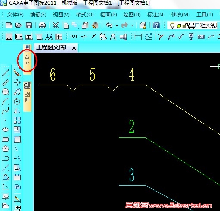Click the copy icon
This screenshot has width=220, height=211.
click(65, 25)
